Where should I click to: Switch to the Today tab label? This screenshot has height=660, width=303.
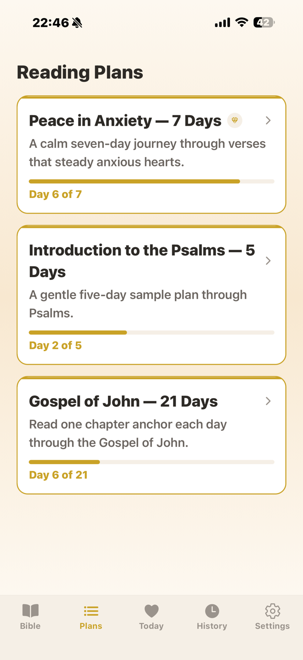tap(151, 626)
